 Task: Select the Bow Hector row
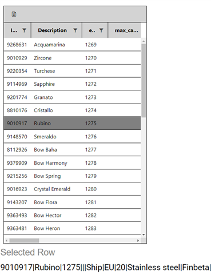pyautogui.click(x=72, y=215)
